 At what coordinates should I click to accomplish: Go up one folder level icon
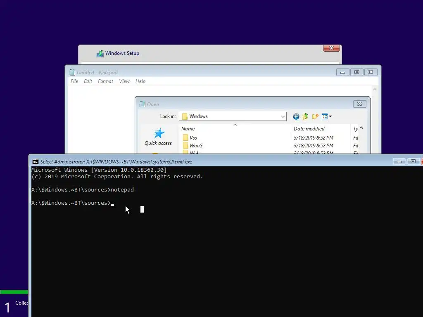click(305, 116)
